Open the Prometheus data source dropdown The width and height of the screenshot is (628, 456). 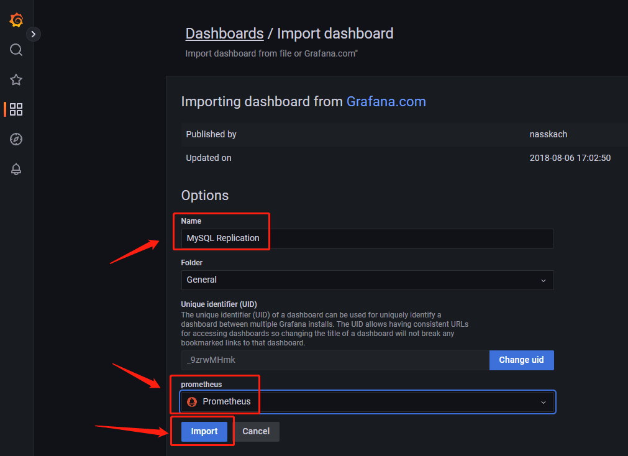(367, 402)
